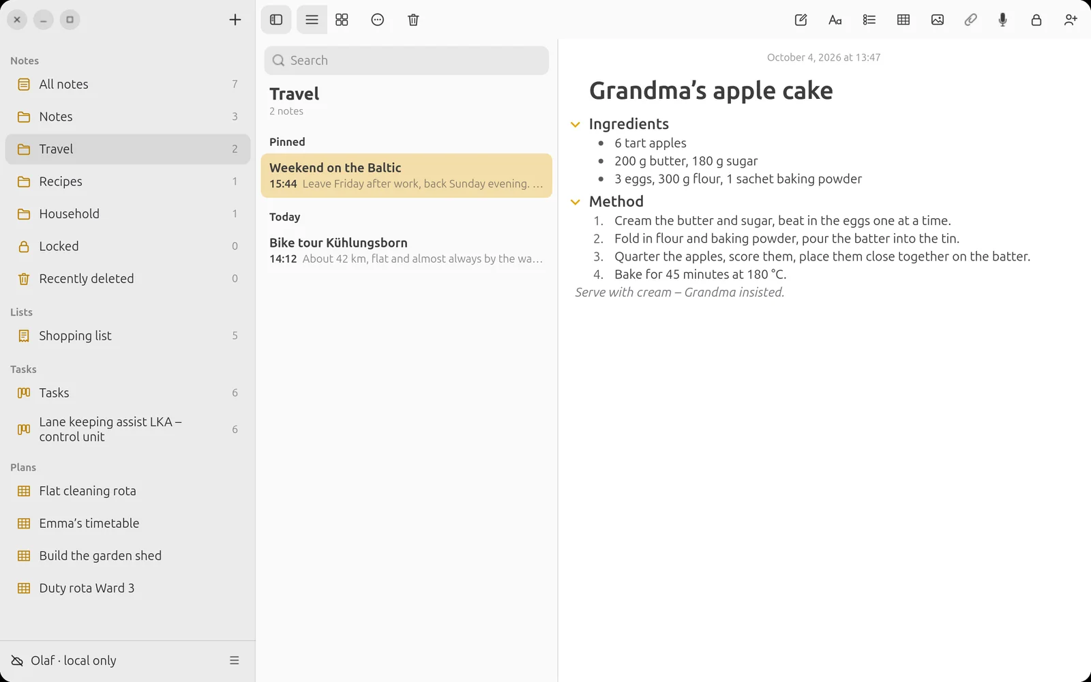
Task: Open the Weekend on the Baltic note
Action: (406, 175)
